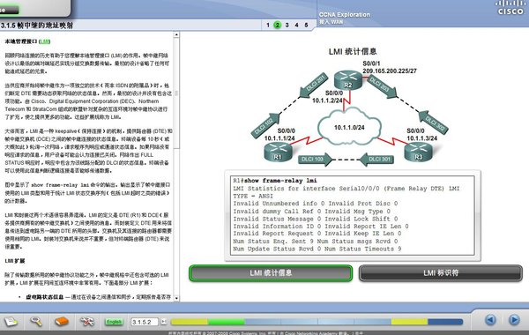The height and width of the screenshot is (335, 529).
Task: Click the DLCI 102 arrow
Action: click(265, 125)
